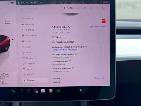
Task: Open the Seats settings menu
Action: (x=27, y=53)
